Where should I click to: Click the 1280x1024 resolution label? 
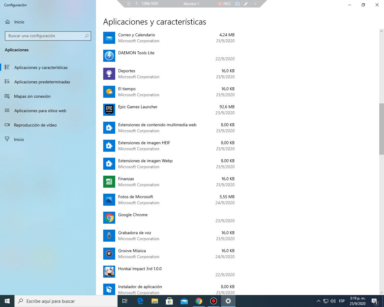point(150,4)
